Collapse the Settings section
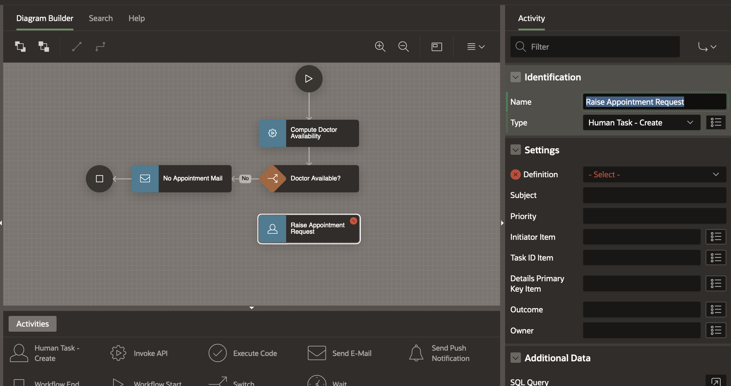This screenshot has width=731, height=386. (x=515, y=150)
